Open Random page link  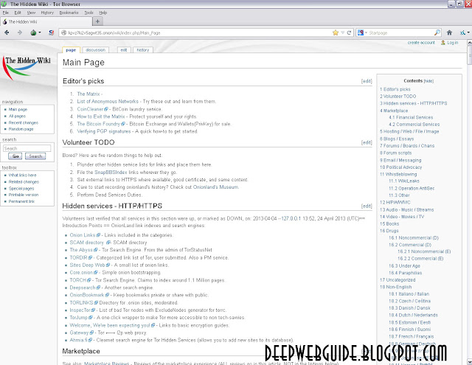[x=21, y=129]
